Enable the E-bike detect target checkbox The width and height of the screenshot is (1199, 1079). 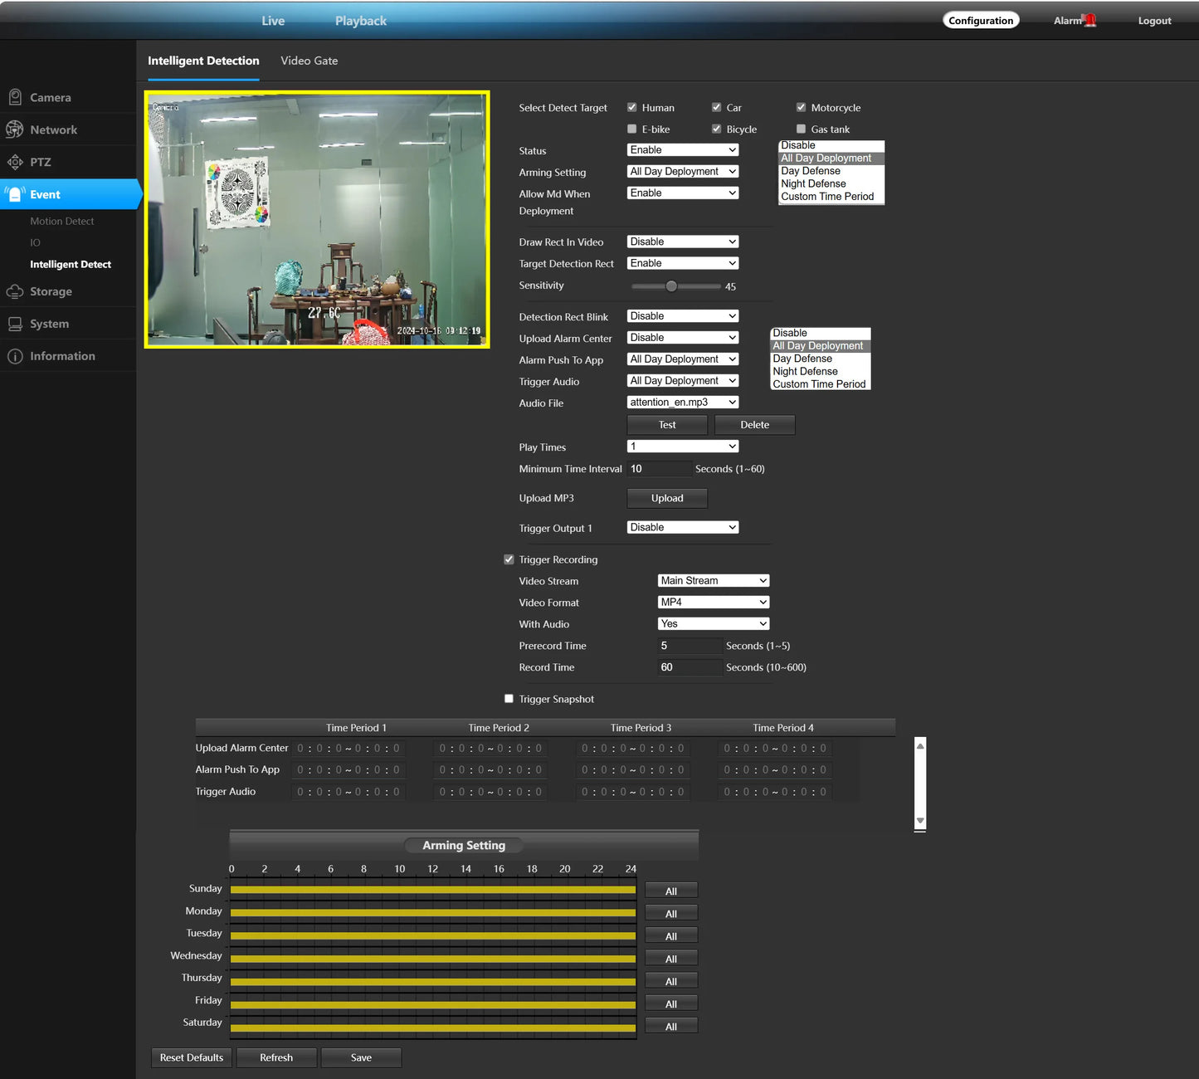(632, 129)
